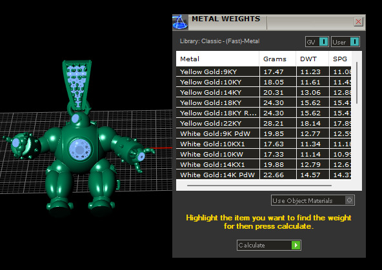Select the White Gold:10KX1 row
Image resolution: width=382 pixels, height=270 pixels.
tap(264, 144)
